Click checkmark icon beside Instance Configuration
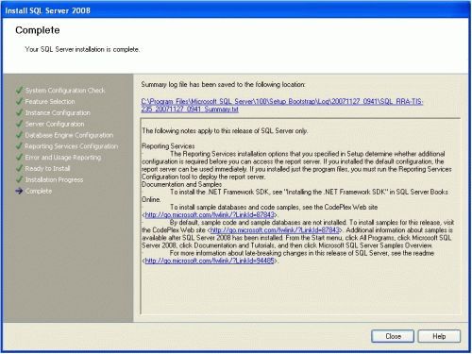The height and width of the screenshot is (354, 472). click(19, 112)
